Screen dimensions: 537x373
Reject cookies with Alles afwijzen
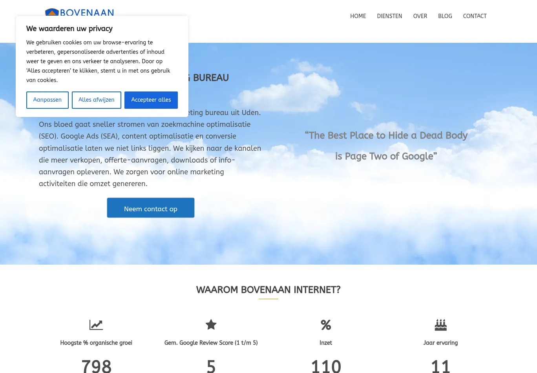coord(96,100)
